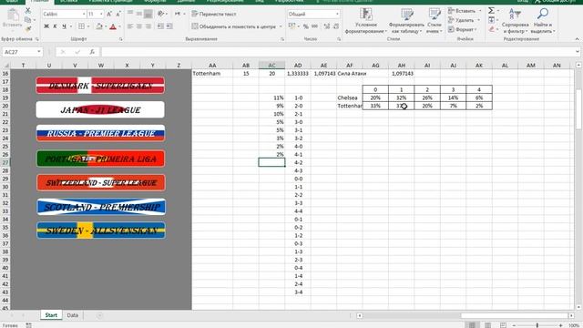Click the insert function fx icon

click(92, 52)
